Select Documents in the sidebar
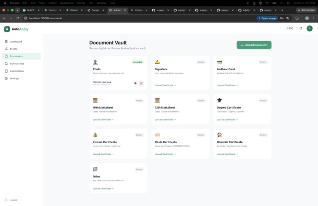 pos(21,56)
